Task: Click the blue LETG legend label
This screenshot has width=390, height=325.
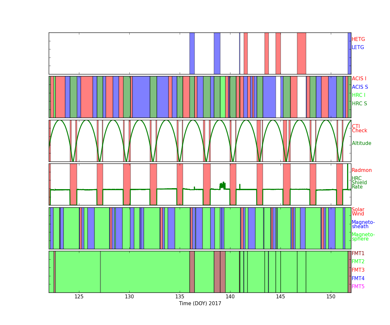Action: [358, 47]
